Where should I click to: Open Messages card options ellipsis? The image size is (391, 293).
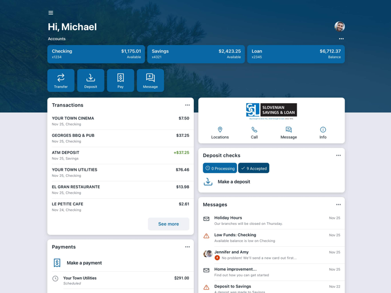point(338,205)
